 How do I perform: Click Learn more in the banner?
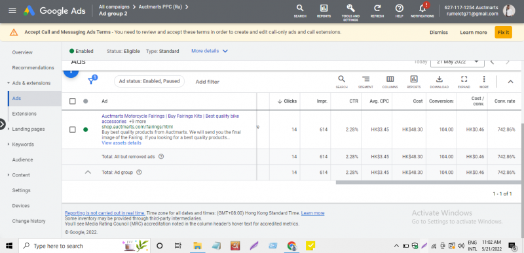click(x=474, y=32)
